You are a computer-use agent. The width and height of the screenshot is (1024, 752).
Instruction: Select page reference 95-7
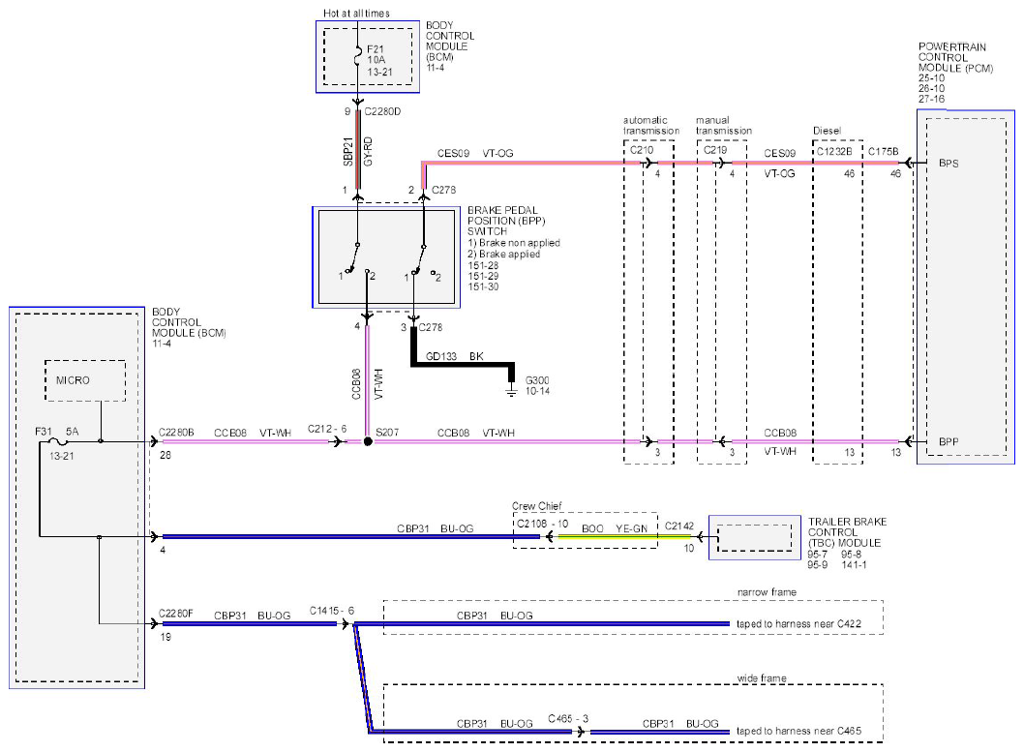[x=818, y=555]
